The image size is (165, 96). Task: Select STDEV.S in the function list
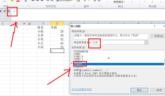coord(79,59)
